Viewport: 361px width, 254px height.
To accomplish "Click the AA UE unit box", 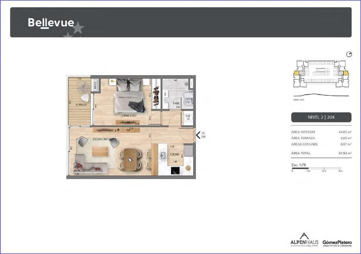I will coord(95,85).
